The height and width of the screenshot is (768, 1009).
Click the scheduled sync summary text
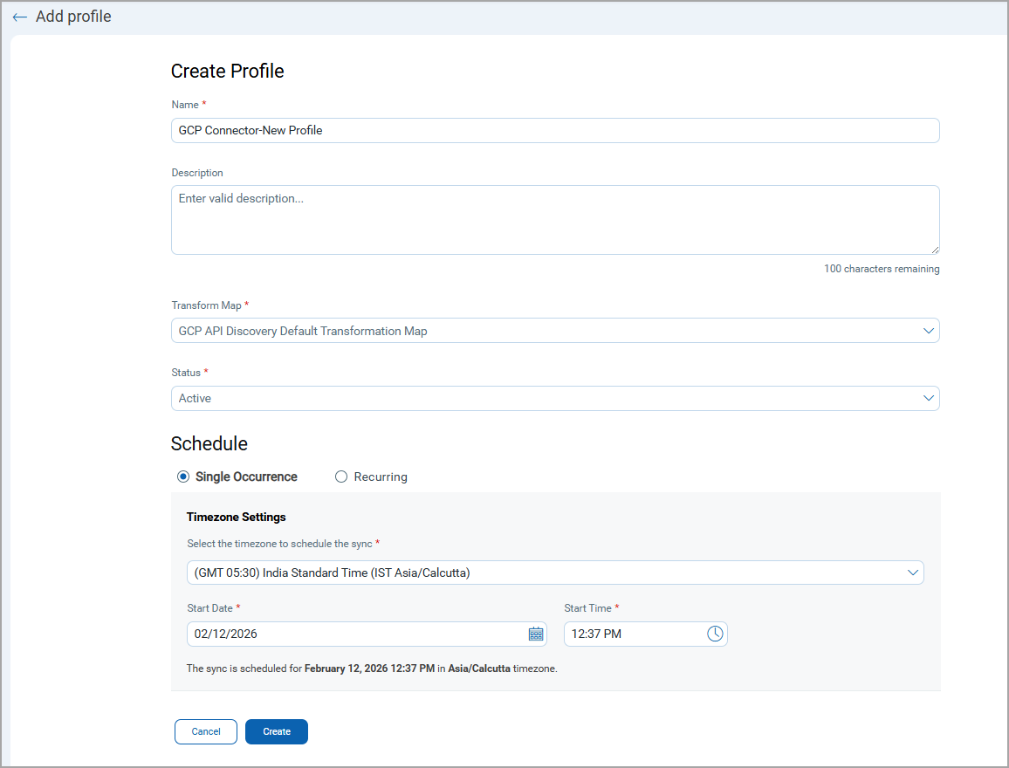tap(372, 669)
